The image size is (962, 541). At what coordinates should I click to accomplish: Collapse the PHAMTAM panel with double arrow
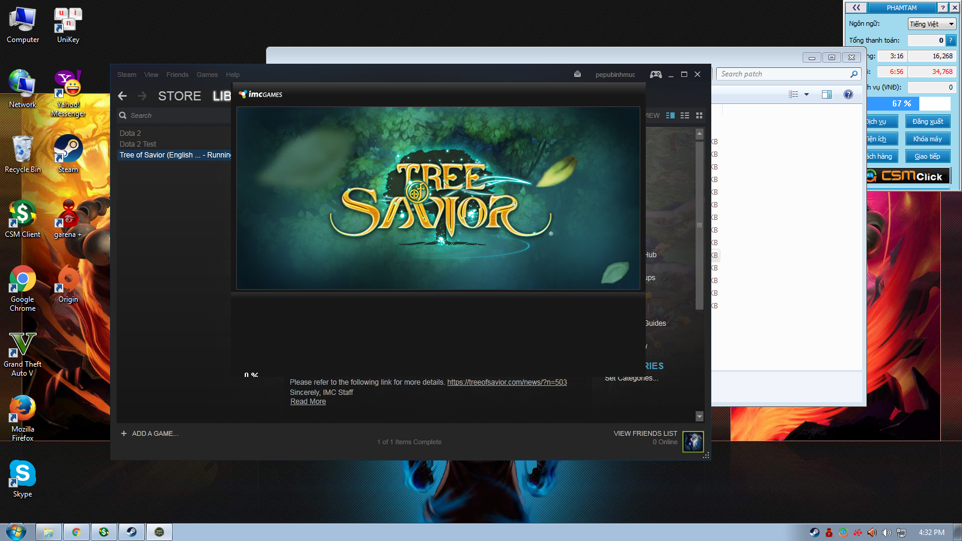coord(856,8)
